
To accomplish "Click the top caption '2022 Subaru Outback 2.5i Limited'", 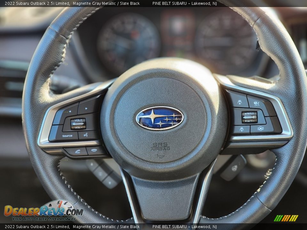I will tap(37, 4).
